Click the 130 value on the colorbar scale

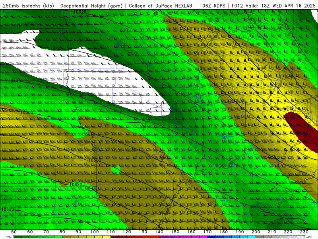pyautogui.click(x=143, y=232)
